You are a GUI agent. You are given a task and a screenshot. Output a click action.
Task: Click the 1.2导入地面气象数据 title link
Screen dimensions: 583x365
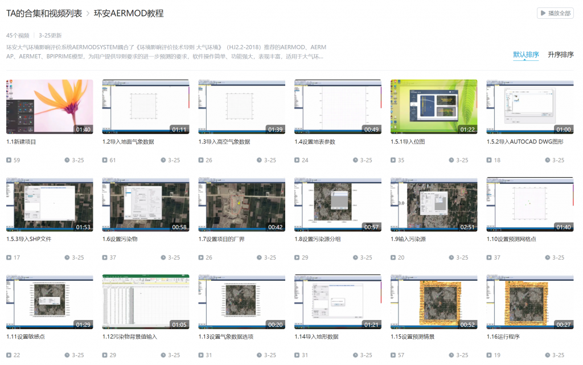[128, 142]
